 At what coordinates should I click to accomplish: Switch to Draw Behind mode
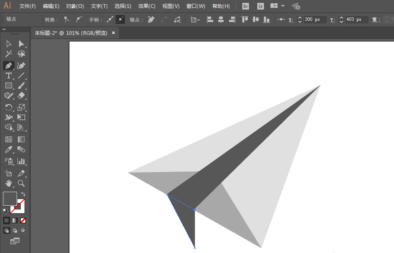pos(15,230)
